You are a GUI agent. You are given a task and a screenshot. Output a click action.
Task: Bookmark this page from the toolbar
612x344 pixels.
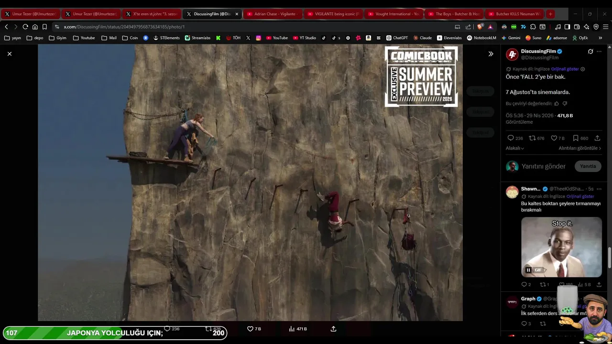(44, 27)
